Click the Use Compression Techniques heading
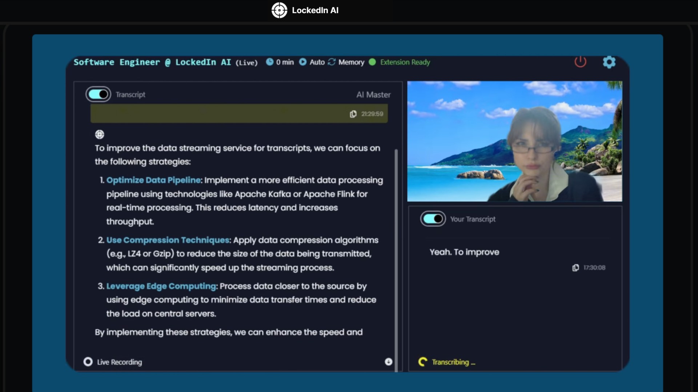Screen dimensions: 698x392 point(168,240)
